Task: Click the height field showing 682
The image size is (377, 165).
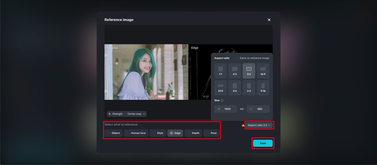Action: tap(258, 109)
